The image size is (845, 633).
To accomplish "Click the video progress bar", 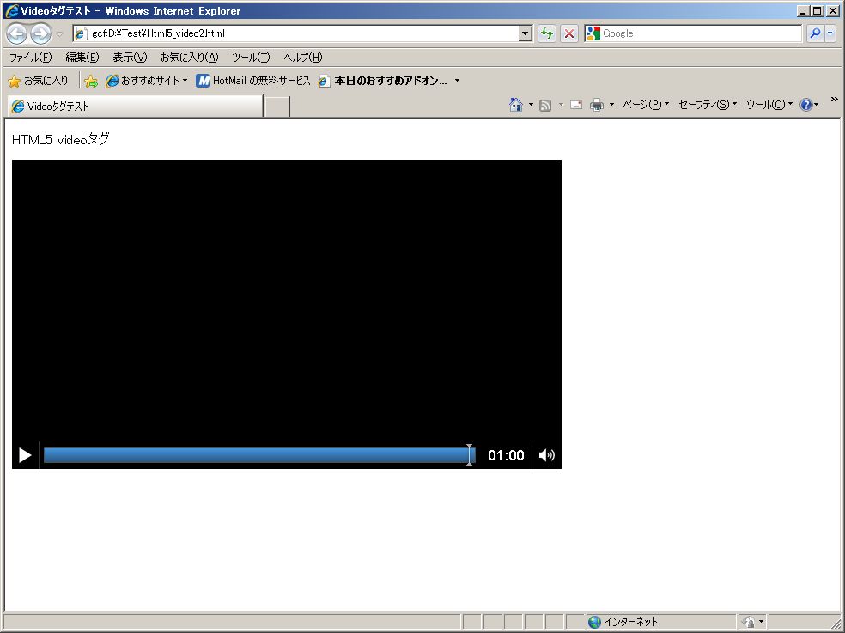I will [256, 455].
